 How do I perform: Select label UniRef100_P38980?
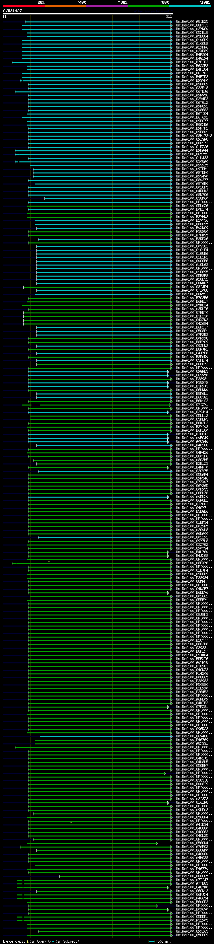[192, 232]
